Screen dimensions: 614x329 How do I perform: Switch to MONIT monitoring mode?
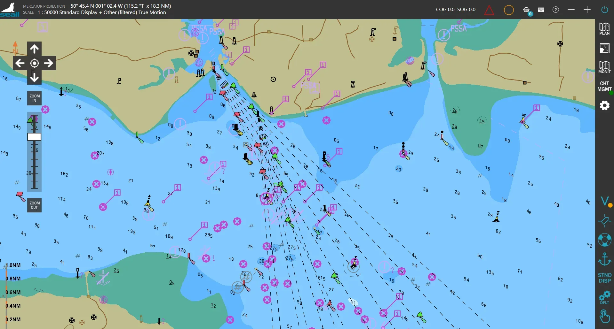[x=604, y=67]
